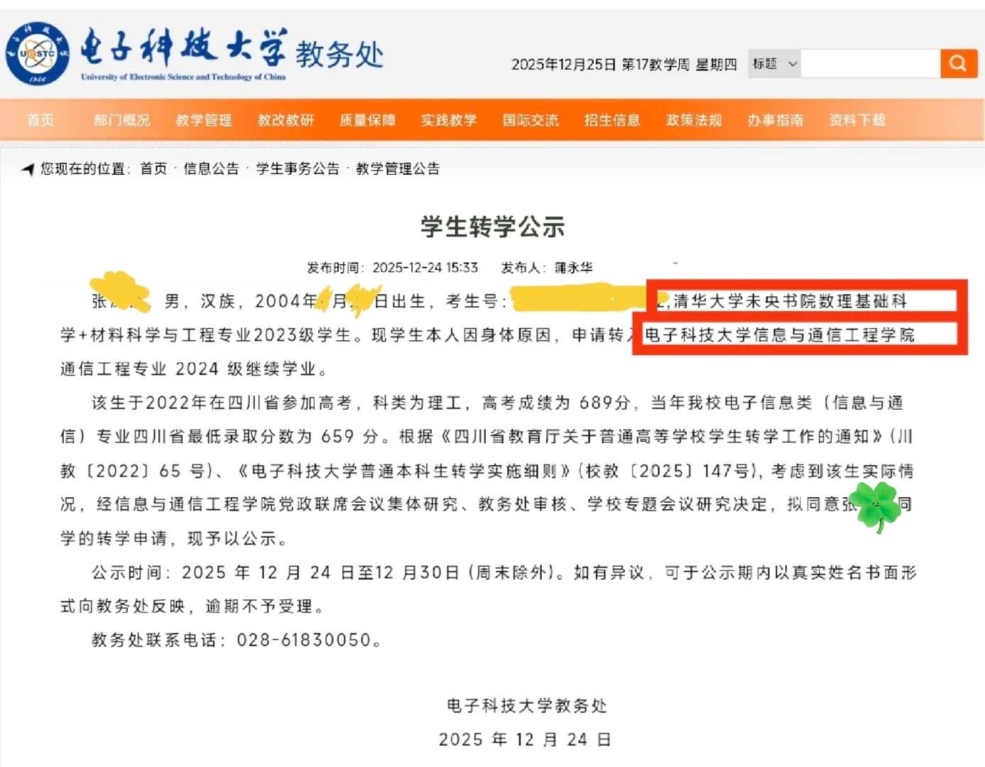The height and width of the screenshot is (767, 985).
Task: Follow the 信息公告 breadcrumb link
Action: coord(211,169)
